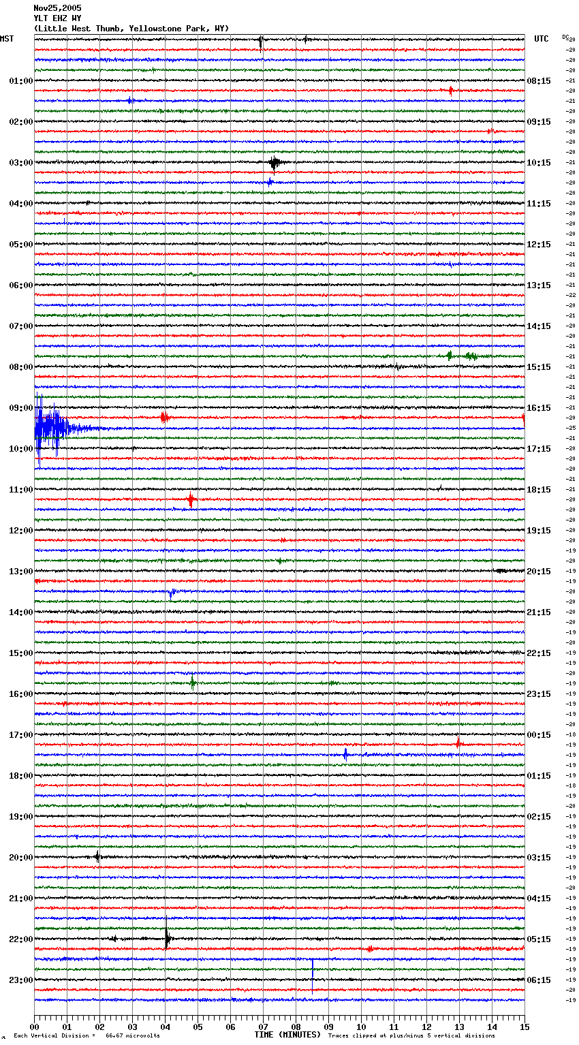Click the black event burst on 03:00 trace

[275, 163]
